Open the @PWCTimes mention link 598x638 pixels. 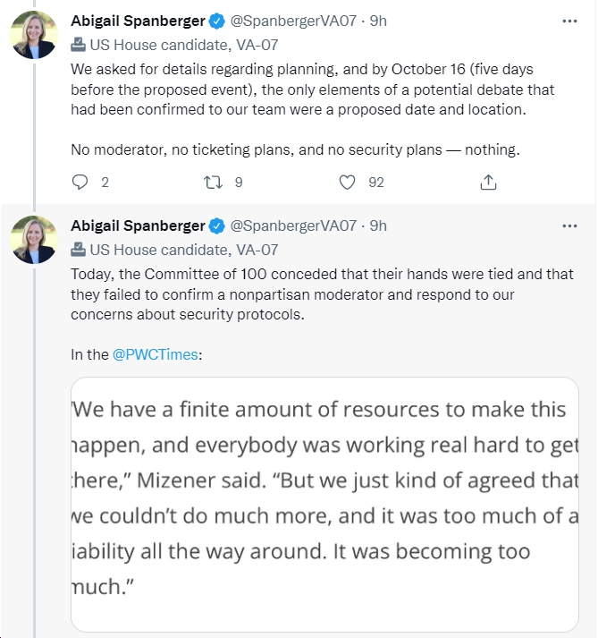[155, 354]
